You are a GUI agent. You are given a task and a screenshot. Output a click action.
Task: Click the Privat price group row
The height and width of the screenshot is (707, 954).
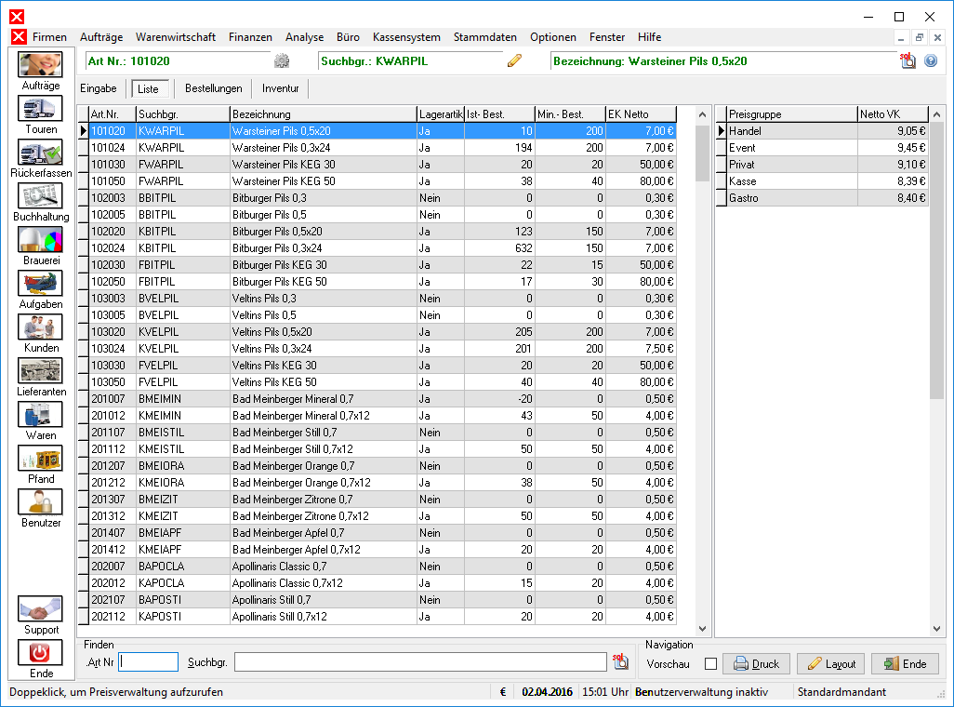pos(822,165)
